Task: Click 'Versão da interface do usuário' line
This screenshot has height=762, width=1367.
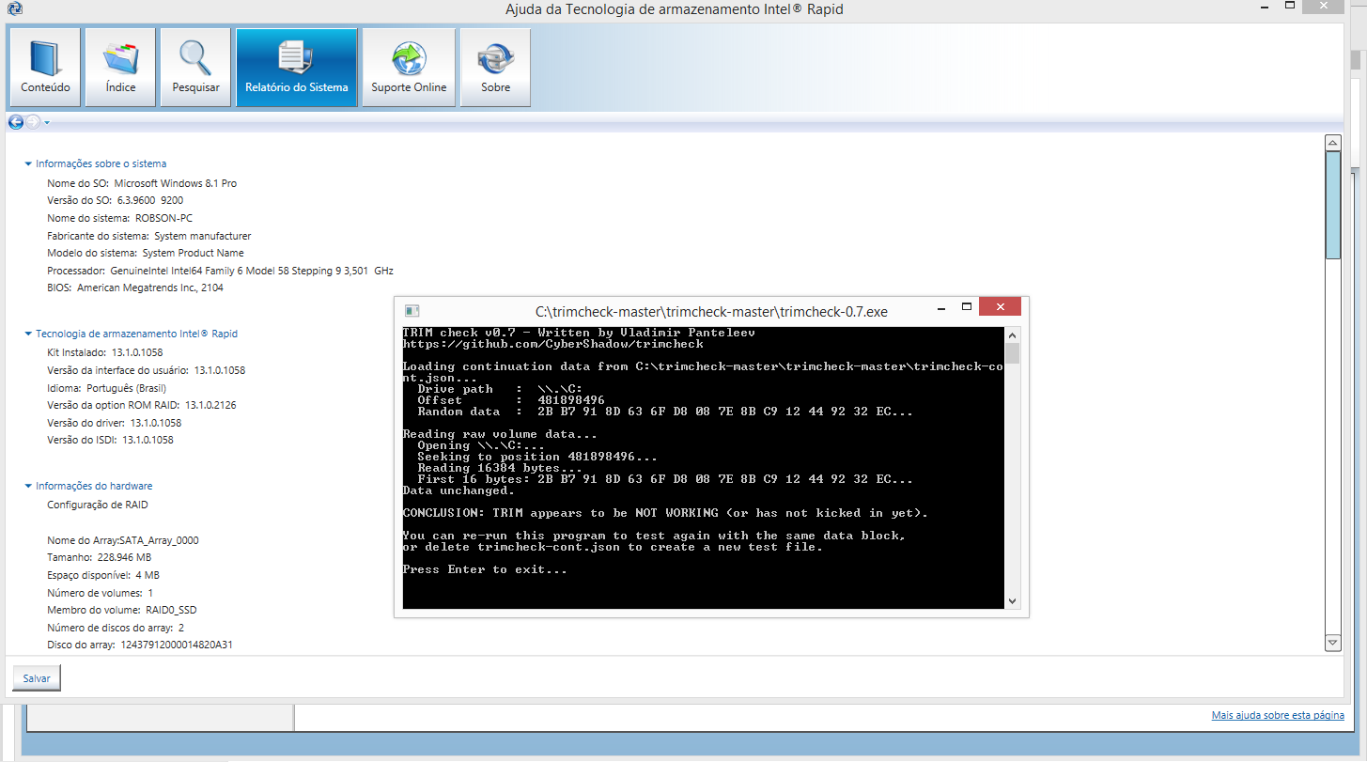Action: [147, 370]
